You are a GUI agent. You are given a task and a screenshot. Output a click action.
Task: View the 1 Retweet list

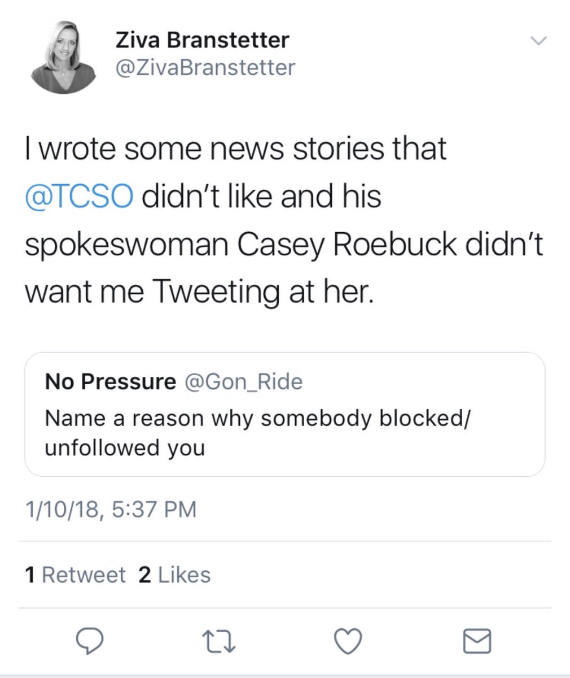(x=75, y=575)
